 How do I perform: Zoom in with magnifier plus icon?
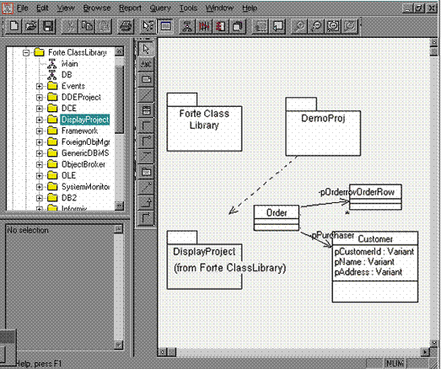(x=300, y=26)
